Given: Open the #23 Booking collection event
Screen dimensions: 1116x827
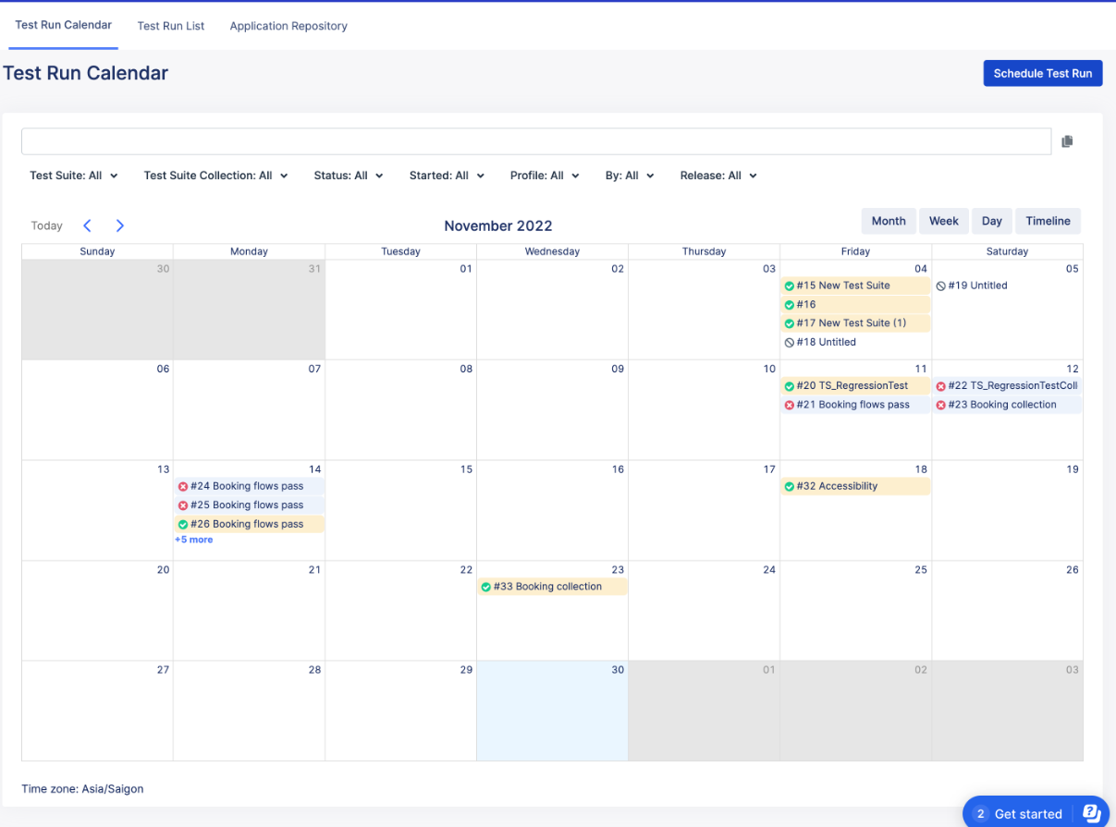Looking at the screenshot, I should [x=1007, y=405].
